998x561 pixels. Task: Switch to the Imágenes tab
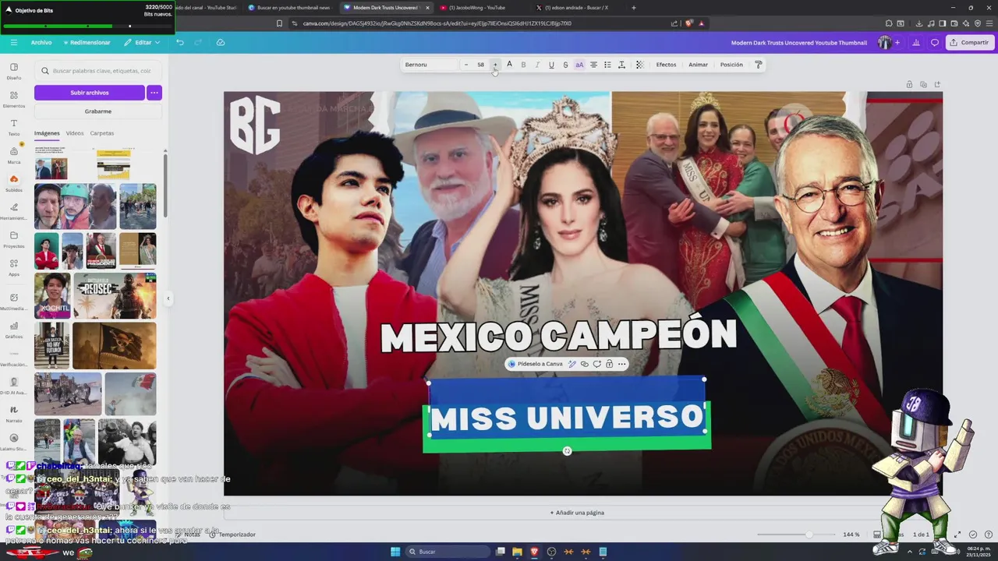pos(47,133)
